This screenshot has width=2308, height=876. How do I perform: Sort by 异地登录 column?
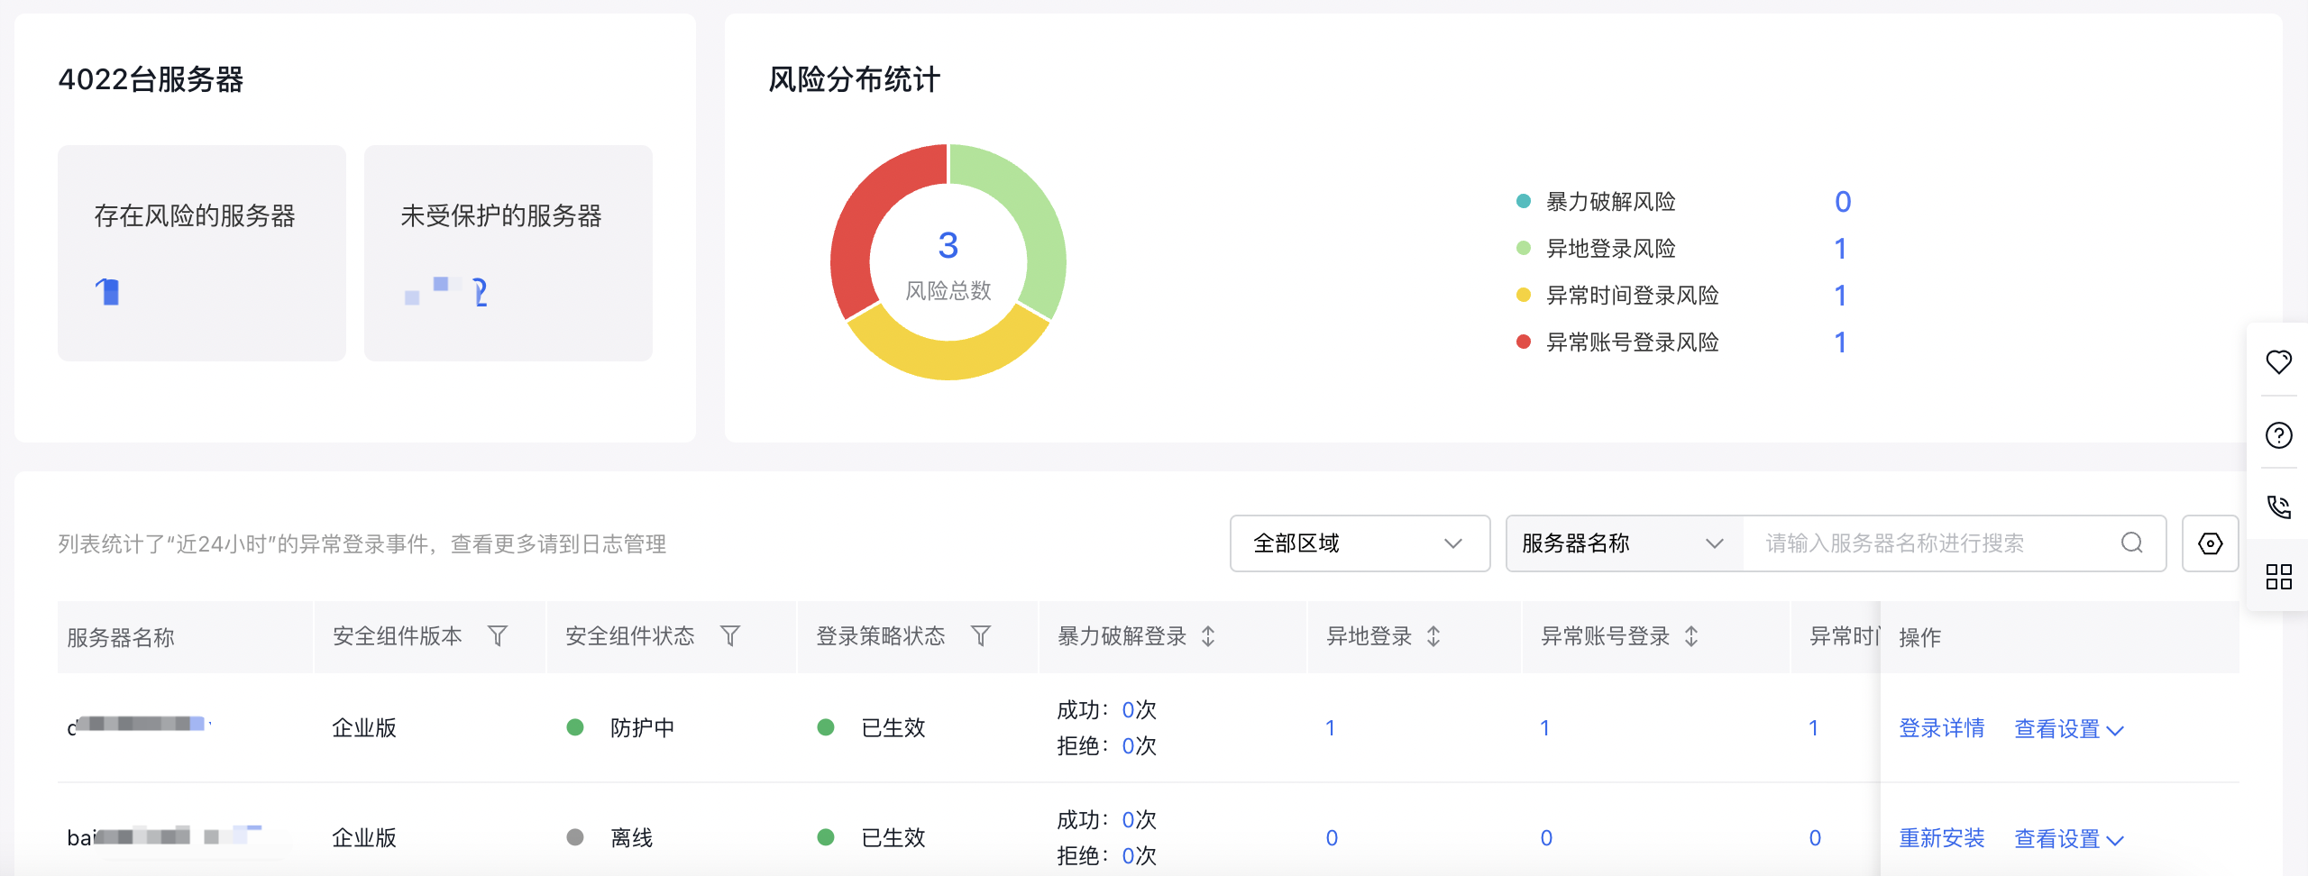(1433, 636)
